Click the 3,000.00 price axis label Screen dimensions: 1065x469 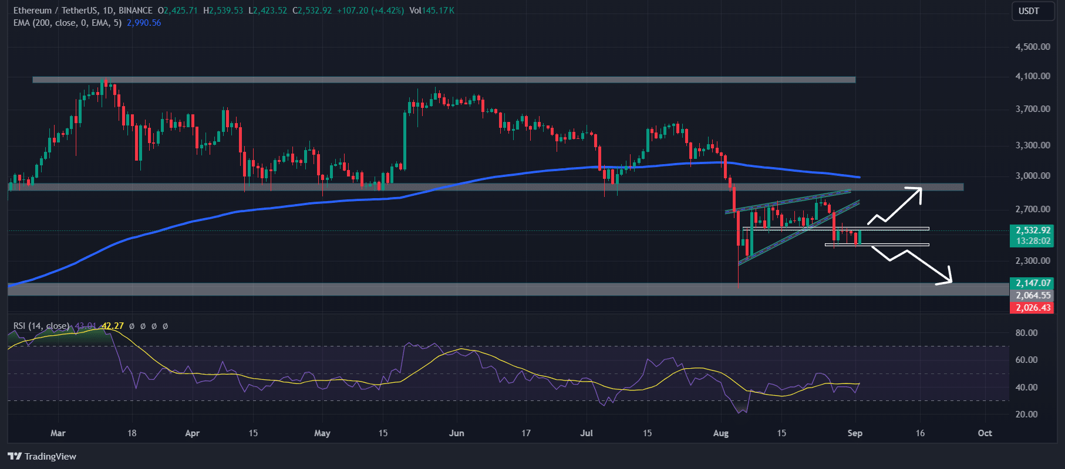click(1033, 176)
